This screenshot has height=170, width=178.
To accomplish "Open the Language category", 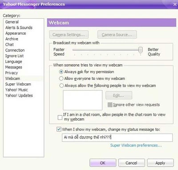I will pyautogui.click(x=14, y=61).
